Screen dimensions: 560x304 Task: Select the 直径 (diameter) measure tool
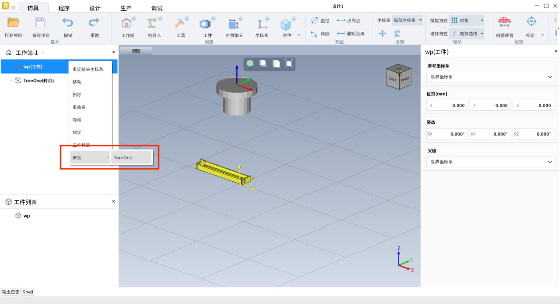click(320, 20)
